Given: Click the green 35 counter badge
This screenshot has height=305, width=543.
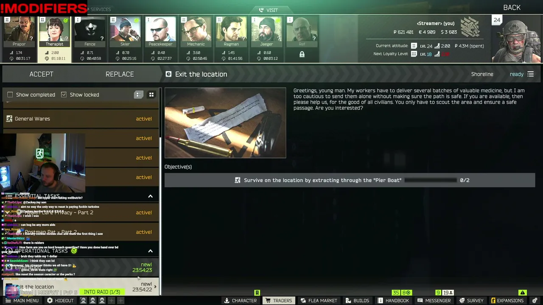Looking at the screenshot, I should pos(396,292).
